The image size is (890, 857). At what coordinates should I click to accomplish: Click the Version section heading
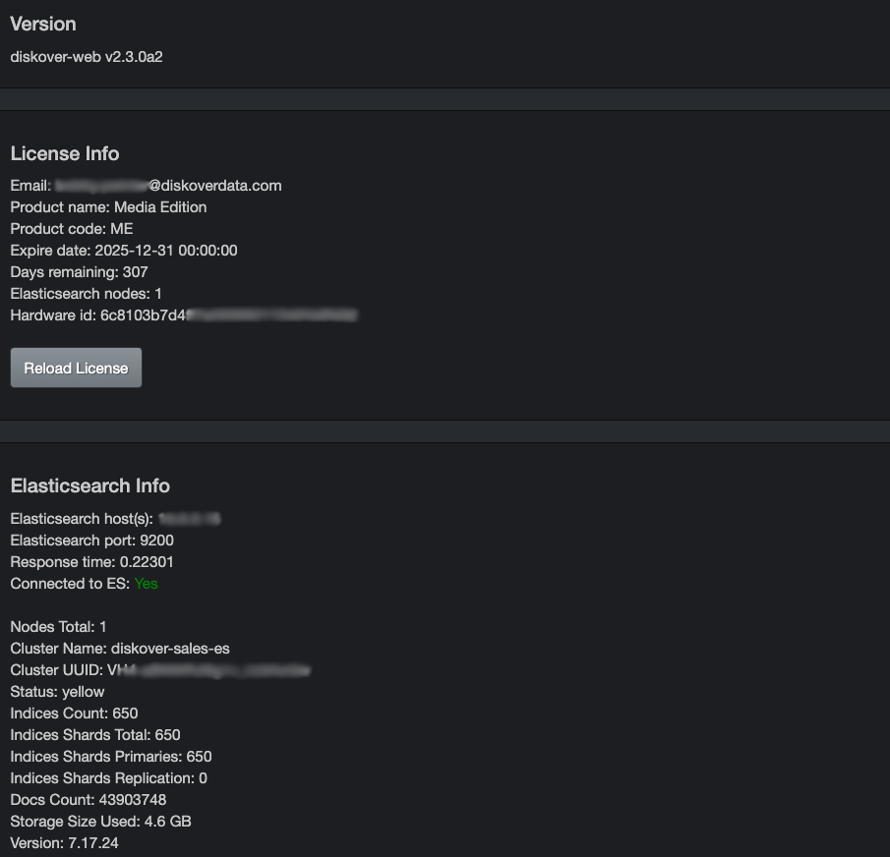coord(42,24)
